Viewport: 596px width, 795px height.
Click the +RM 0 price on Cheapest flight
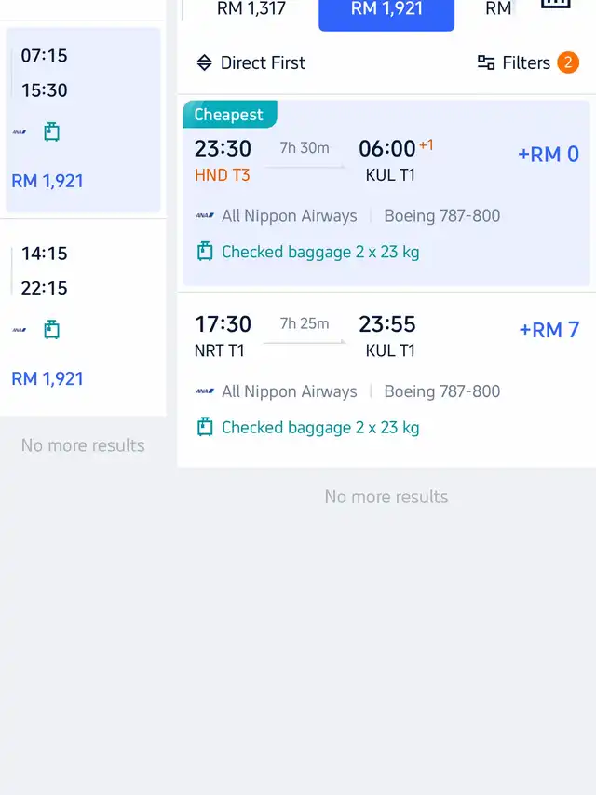coord(549,155)
